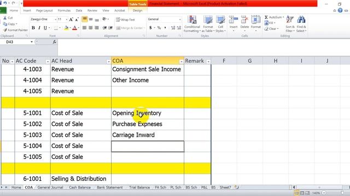Open the Data ribbon tab
Screen dimensions: 350x196
(79, 10)
